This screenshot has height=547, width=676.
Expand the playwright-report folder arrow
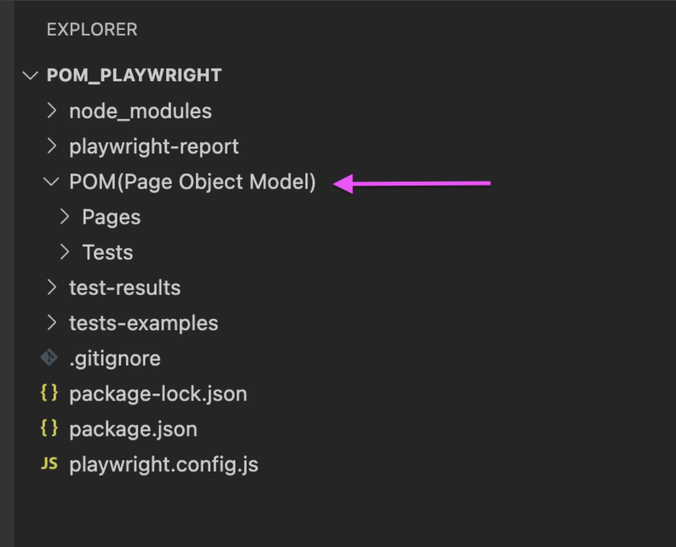click(52, 146)
